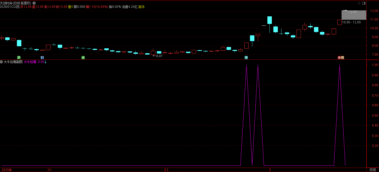
Task: Click the 日线 period label at bottom right
Action: point(373,170)
